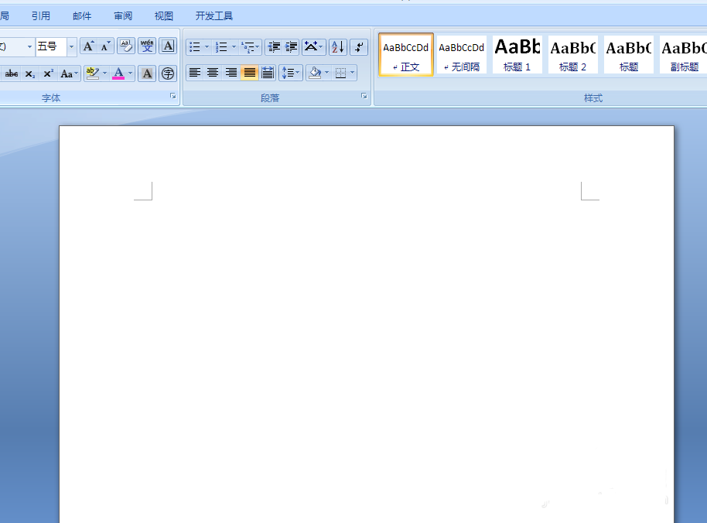Click the Shrink Font icon
Screen dimensions: 707x523
(x=106, y=46)
